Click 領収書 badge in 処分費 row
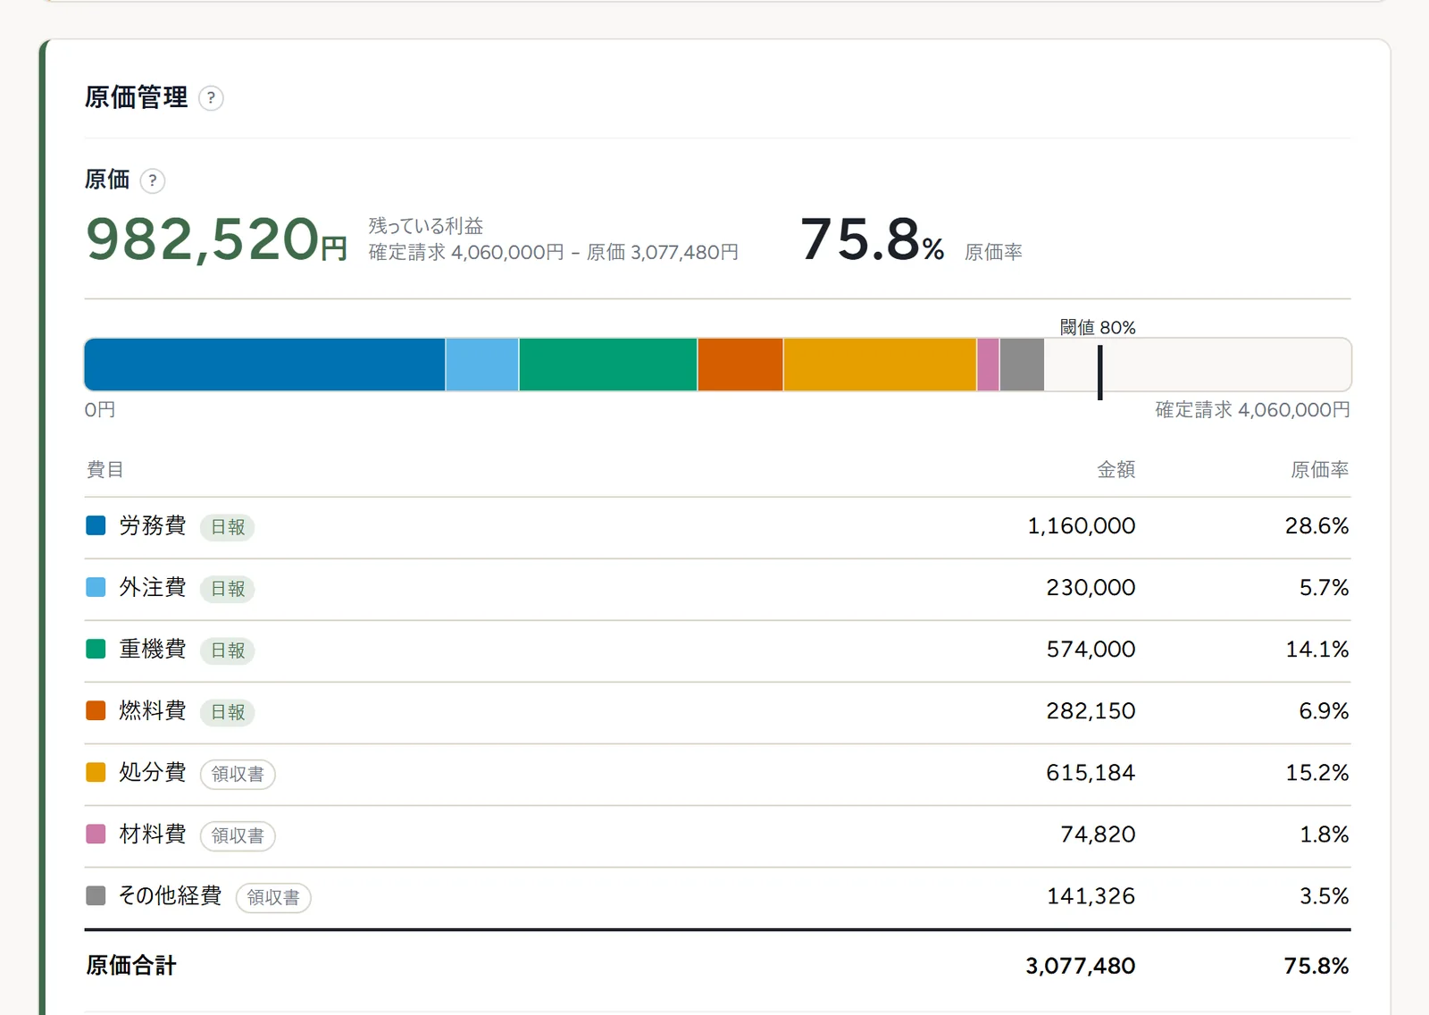The width and height of the screenshot is (1429, 1015). point(238,774)
